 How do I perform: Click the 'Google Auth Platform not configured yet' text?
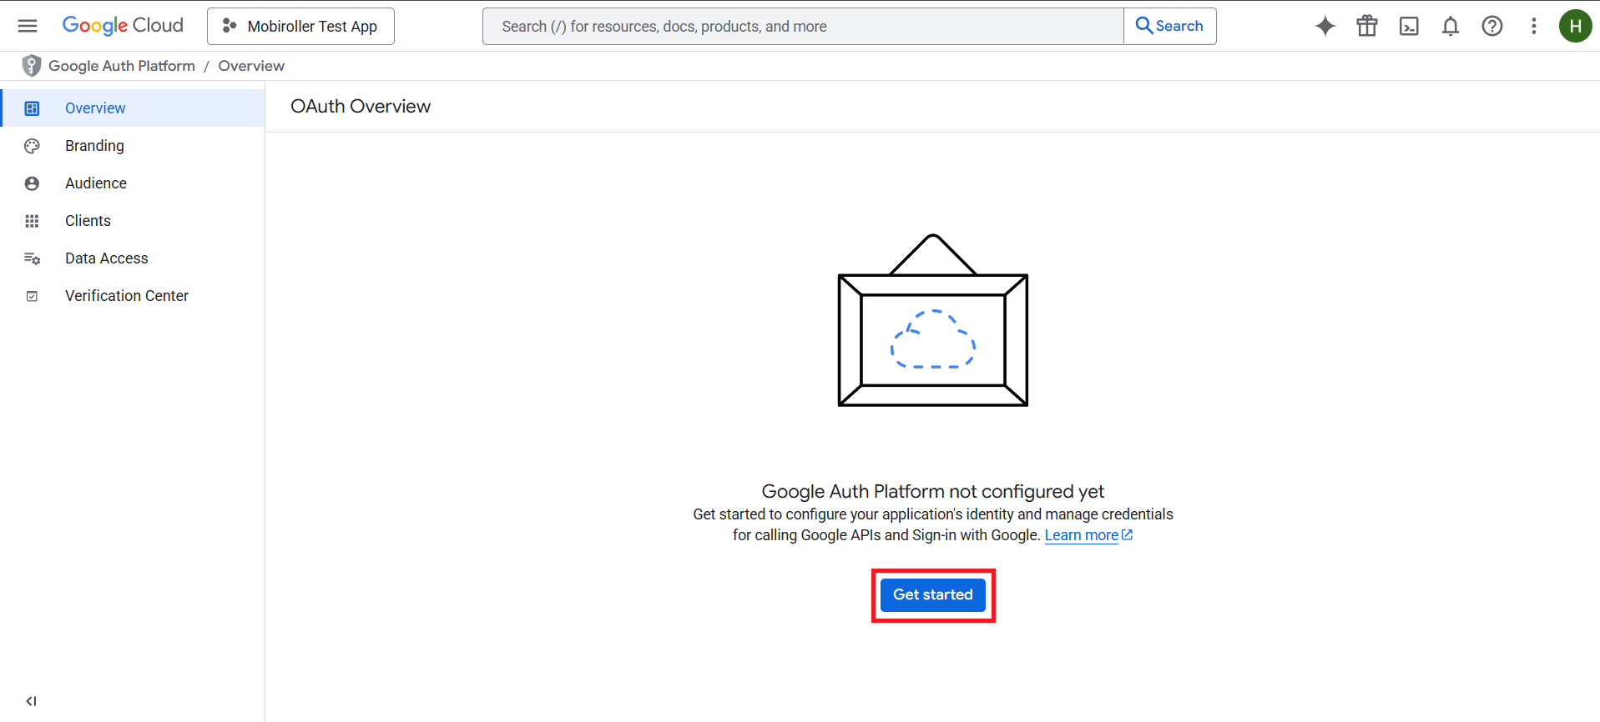tap(933, 491)
